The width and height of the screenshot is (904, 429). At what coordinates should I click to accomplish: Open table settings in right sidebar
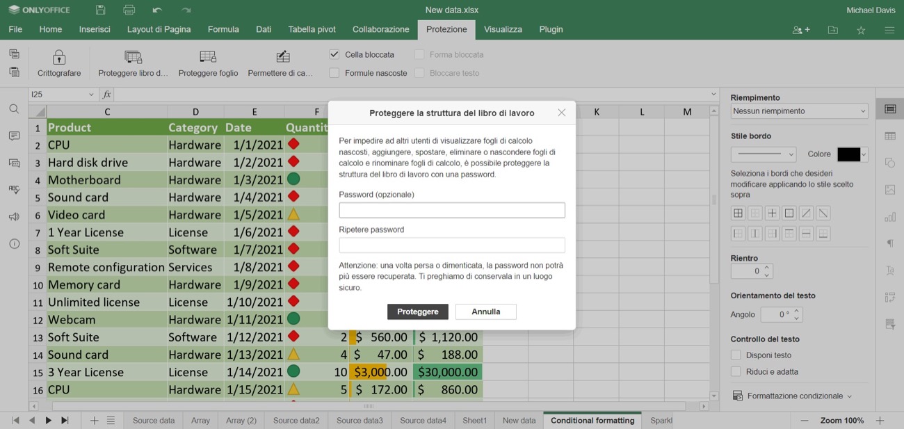[889, 136]
